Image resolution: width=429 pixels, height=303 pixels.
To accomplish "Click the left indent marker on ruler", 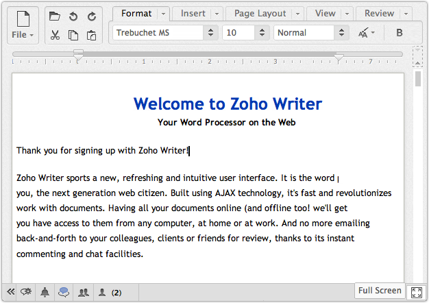I will pyautogui.click(x=79, y=55).
